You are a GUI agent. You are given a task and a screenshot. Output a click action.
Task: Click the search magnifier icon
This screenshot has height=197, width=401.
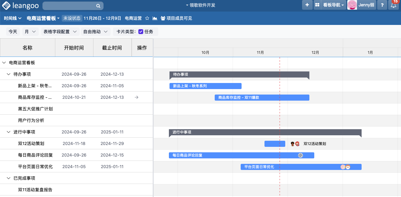[98, 6]
